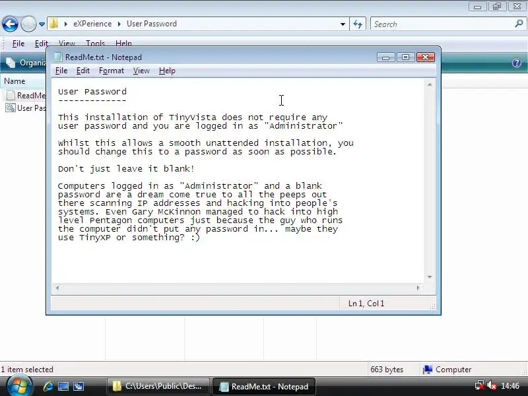Click the "Don't just leave it blank!" line
The width and height of the screenshot is (528, 396).
click(x=126, y=169)
